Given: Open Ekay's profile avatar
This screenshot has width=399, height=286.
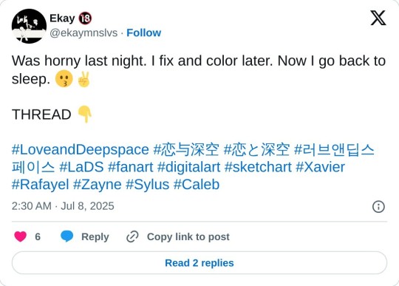Looking at the screenshot, I should tap(29, 26).
